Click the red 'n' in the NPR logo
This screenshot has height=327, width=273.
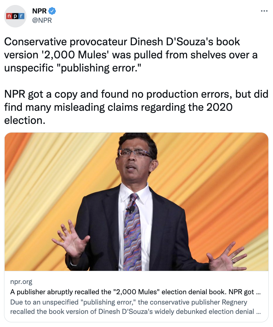(9, 16)
